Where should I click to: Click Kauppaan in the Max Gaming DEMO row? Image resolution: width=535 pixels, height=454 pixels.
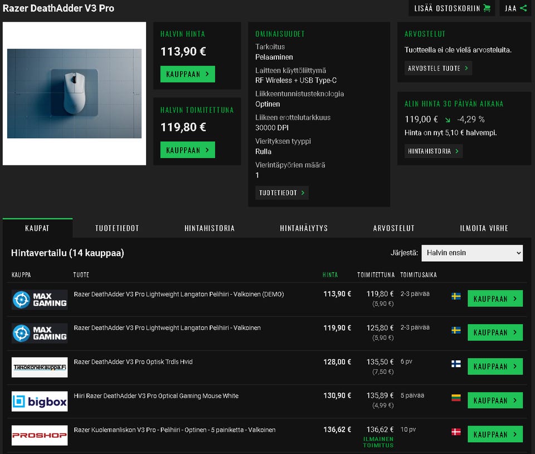coord(495,299)
